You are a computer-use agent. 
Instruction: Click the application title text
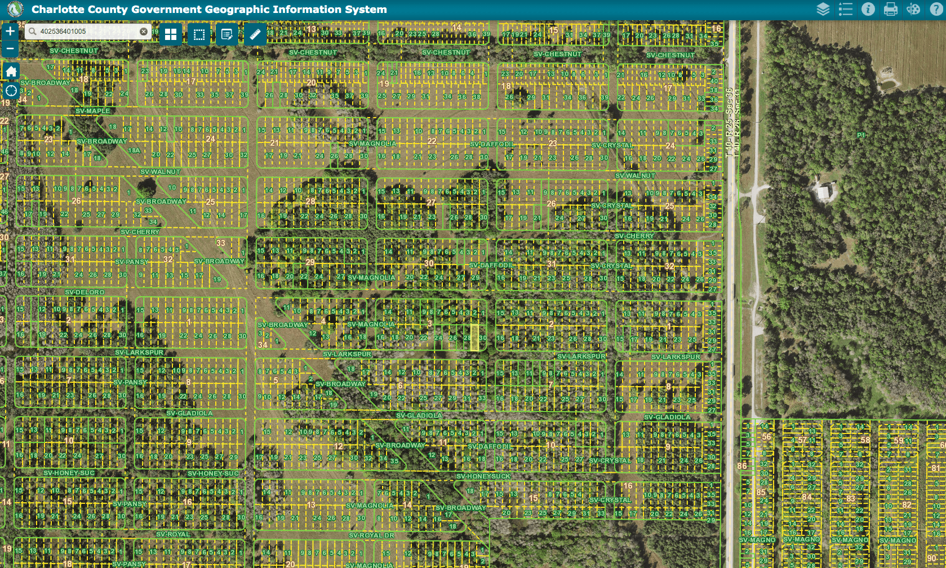209,10
